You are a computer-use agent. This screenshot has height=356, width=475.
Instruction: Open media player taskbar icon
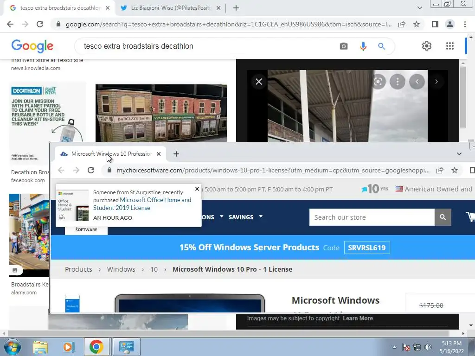68,347
